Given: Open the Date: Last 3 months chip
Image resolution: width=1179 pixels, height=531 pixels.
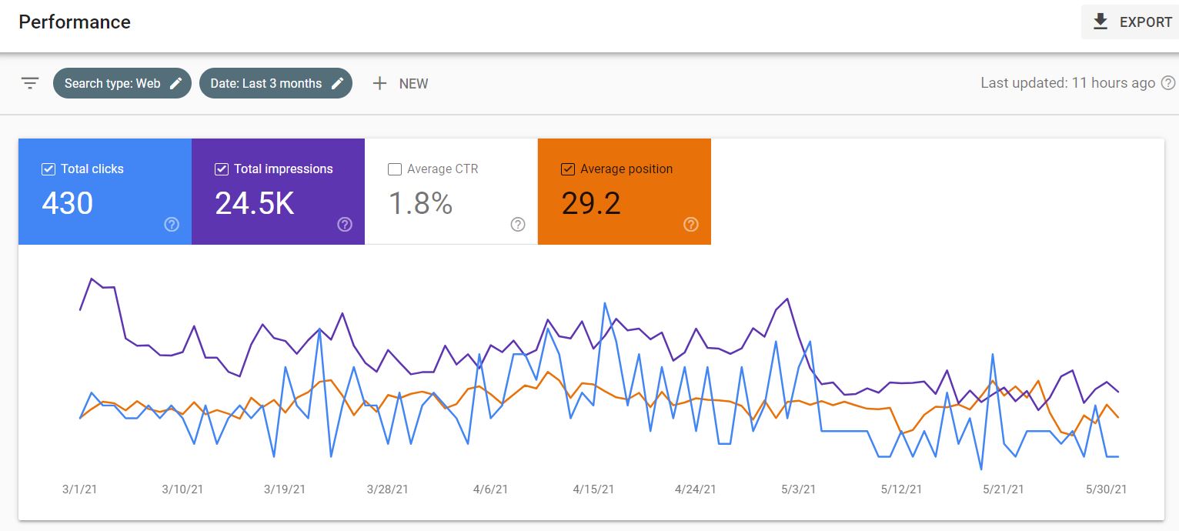Looking at the screenshot, I should (276, 83).
